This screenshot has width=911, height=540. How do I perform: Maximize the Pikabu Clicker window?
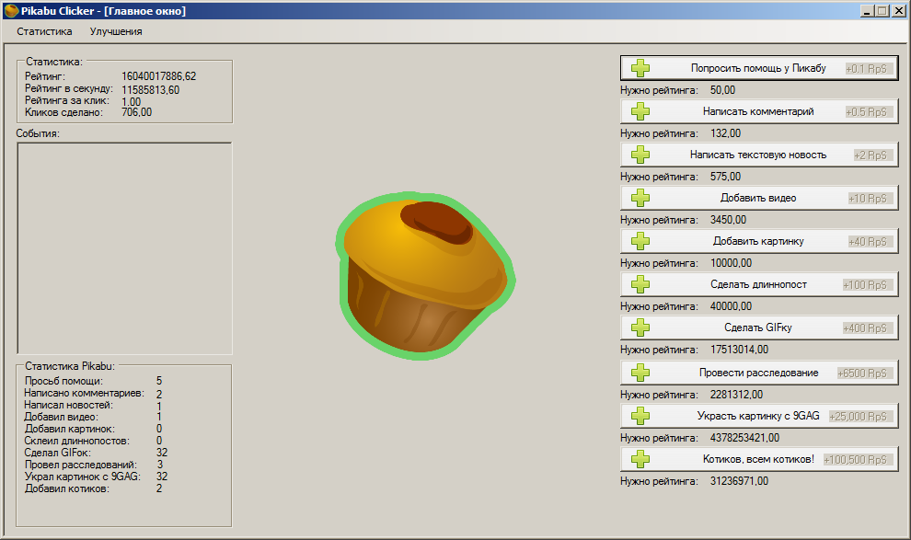[x=882, y=11]
